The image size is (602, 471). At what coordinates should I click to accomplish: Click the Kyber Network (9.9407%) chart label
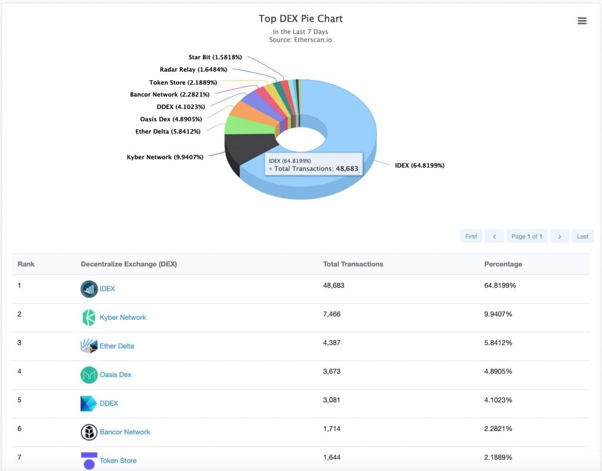(165, 157)
